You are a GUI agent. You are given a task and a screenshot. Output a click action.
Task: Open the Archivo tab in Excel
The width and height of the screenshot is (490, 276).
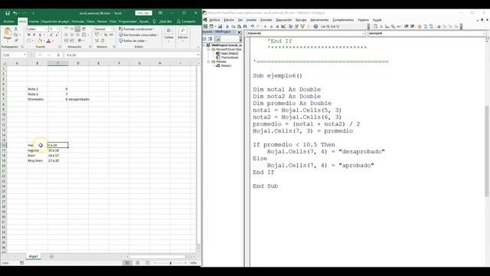click(x=8, y=21)
